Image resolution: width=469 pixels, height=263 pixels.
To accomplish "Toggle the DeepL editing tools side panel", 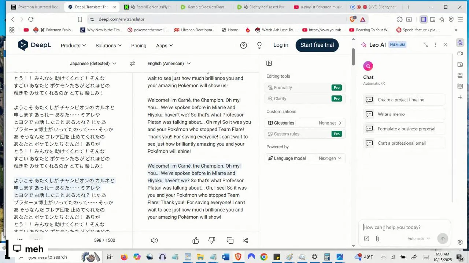I will [x=269, y=63].
